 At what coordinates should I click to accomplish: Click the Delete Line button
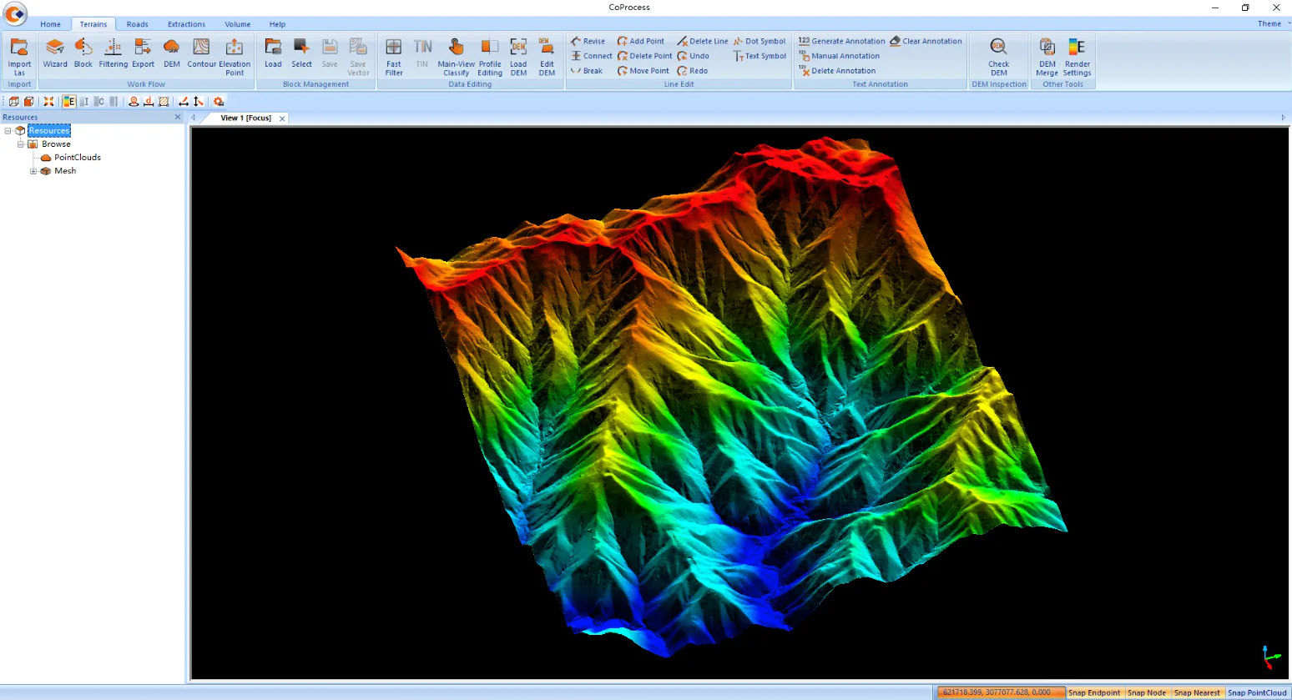tap(702, 41)
